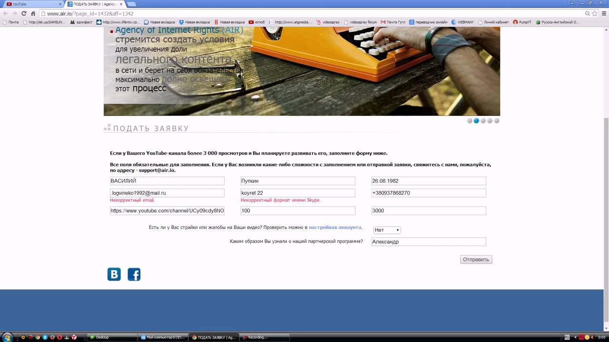Select the second banner slide dot
This screenshot has height=342, width=609.
[476, 121]
